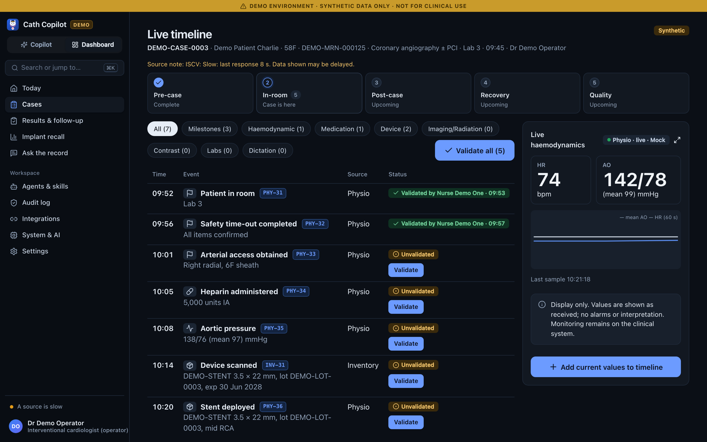The image size is (707, 442).
Task: Click the Pre-case completed checkmark icon
Action: (x=159, y=83)
